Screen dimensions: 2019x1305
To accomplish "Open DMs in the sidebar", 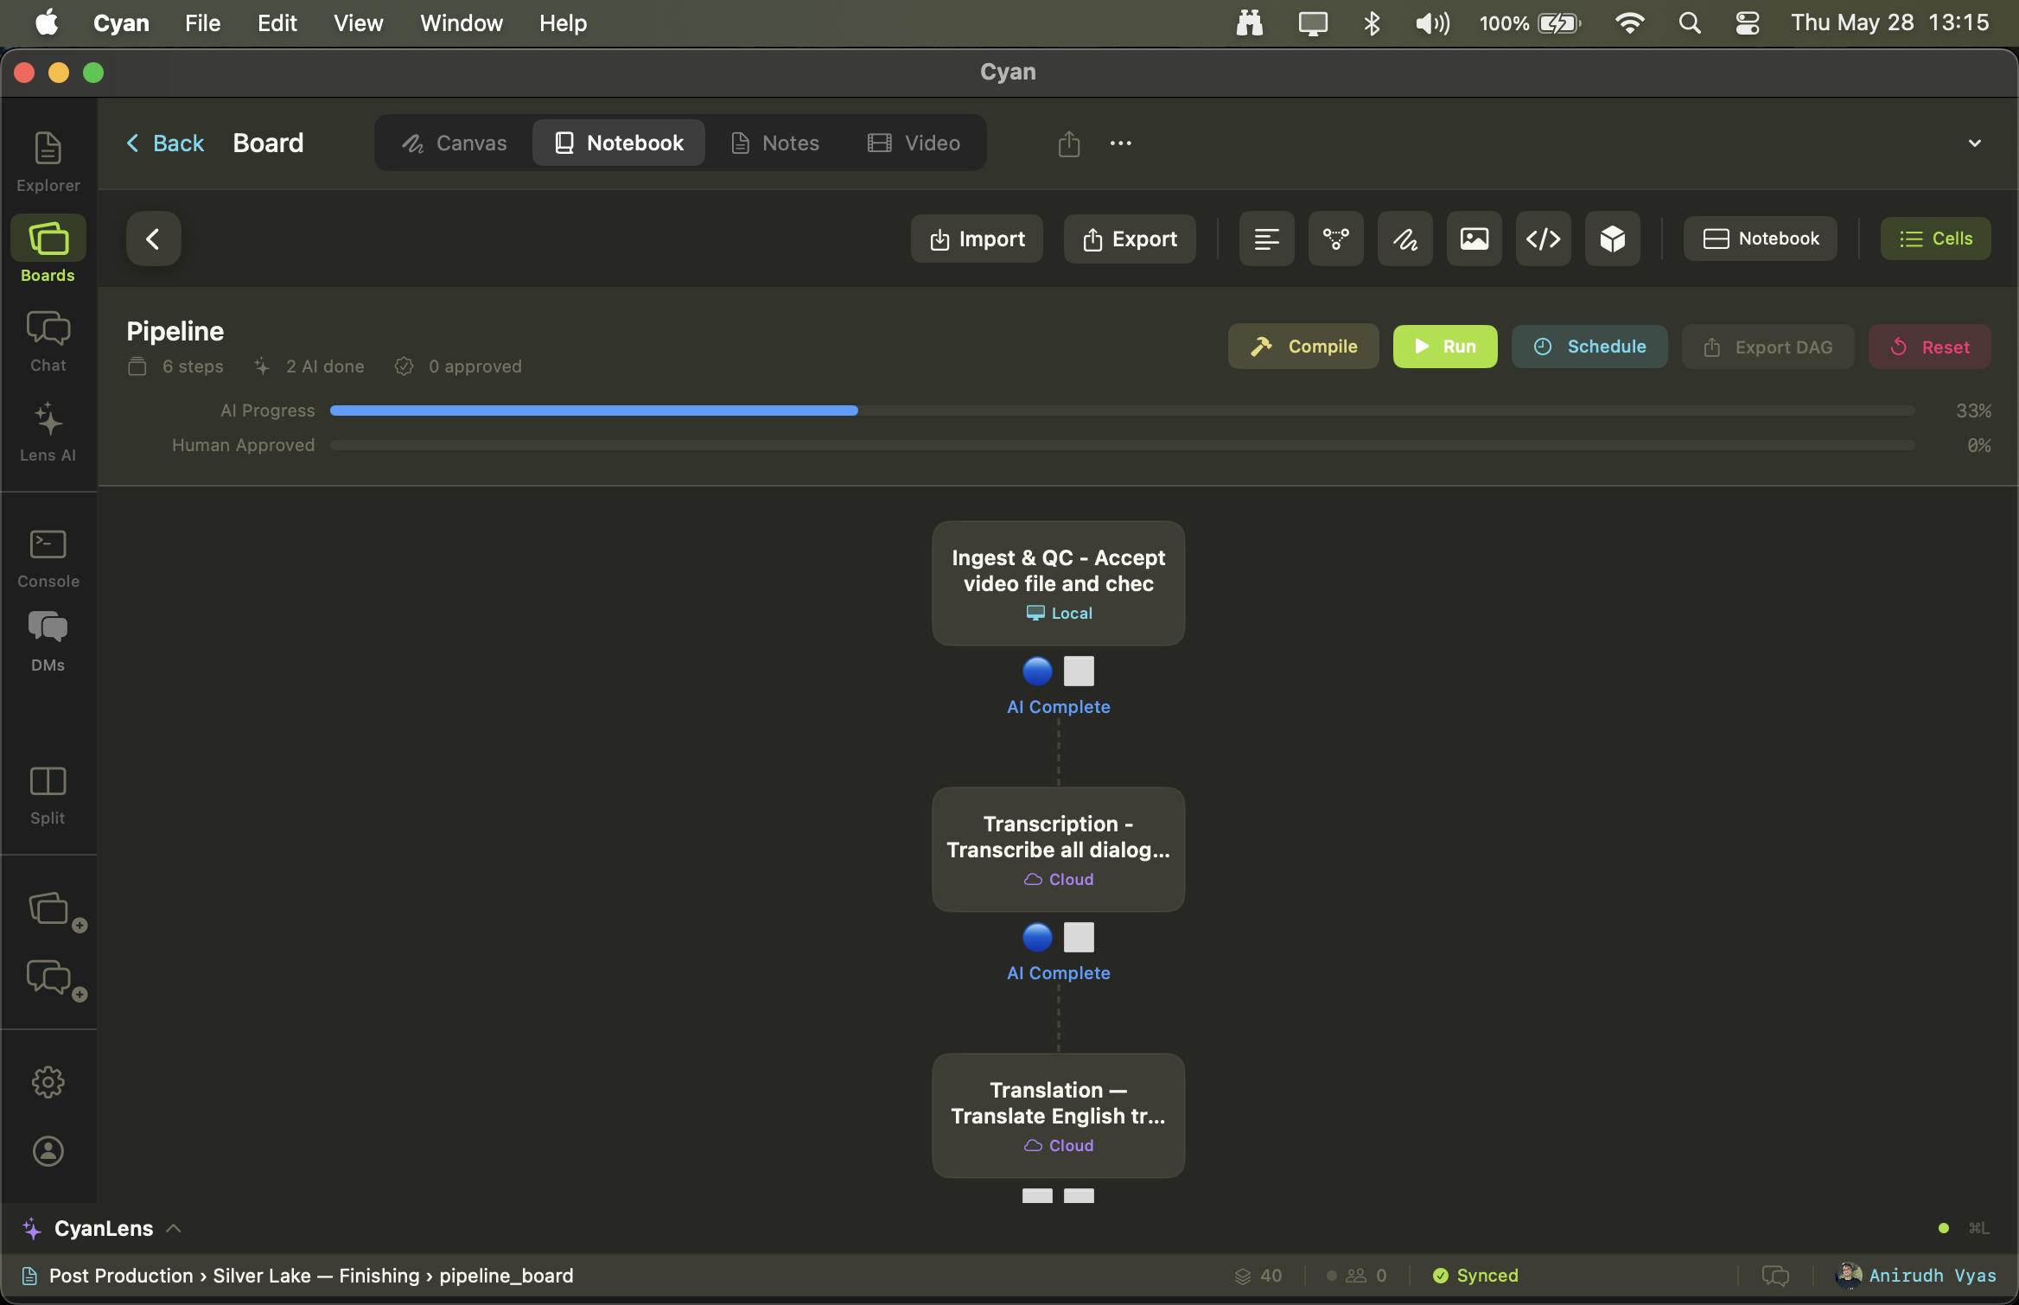I will point(48,640).
